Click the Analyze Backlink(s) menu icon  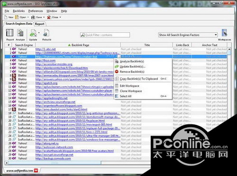tap(117, 62)
